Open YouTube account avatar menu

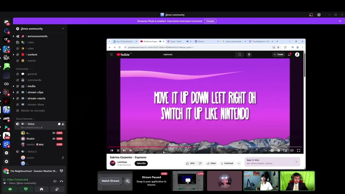pos(297,54)
